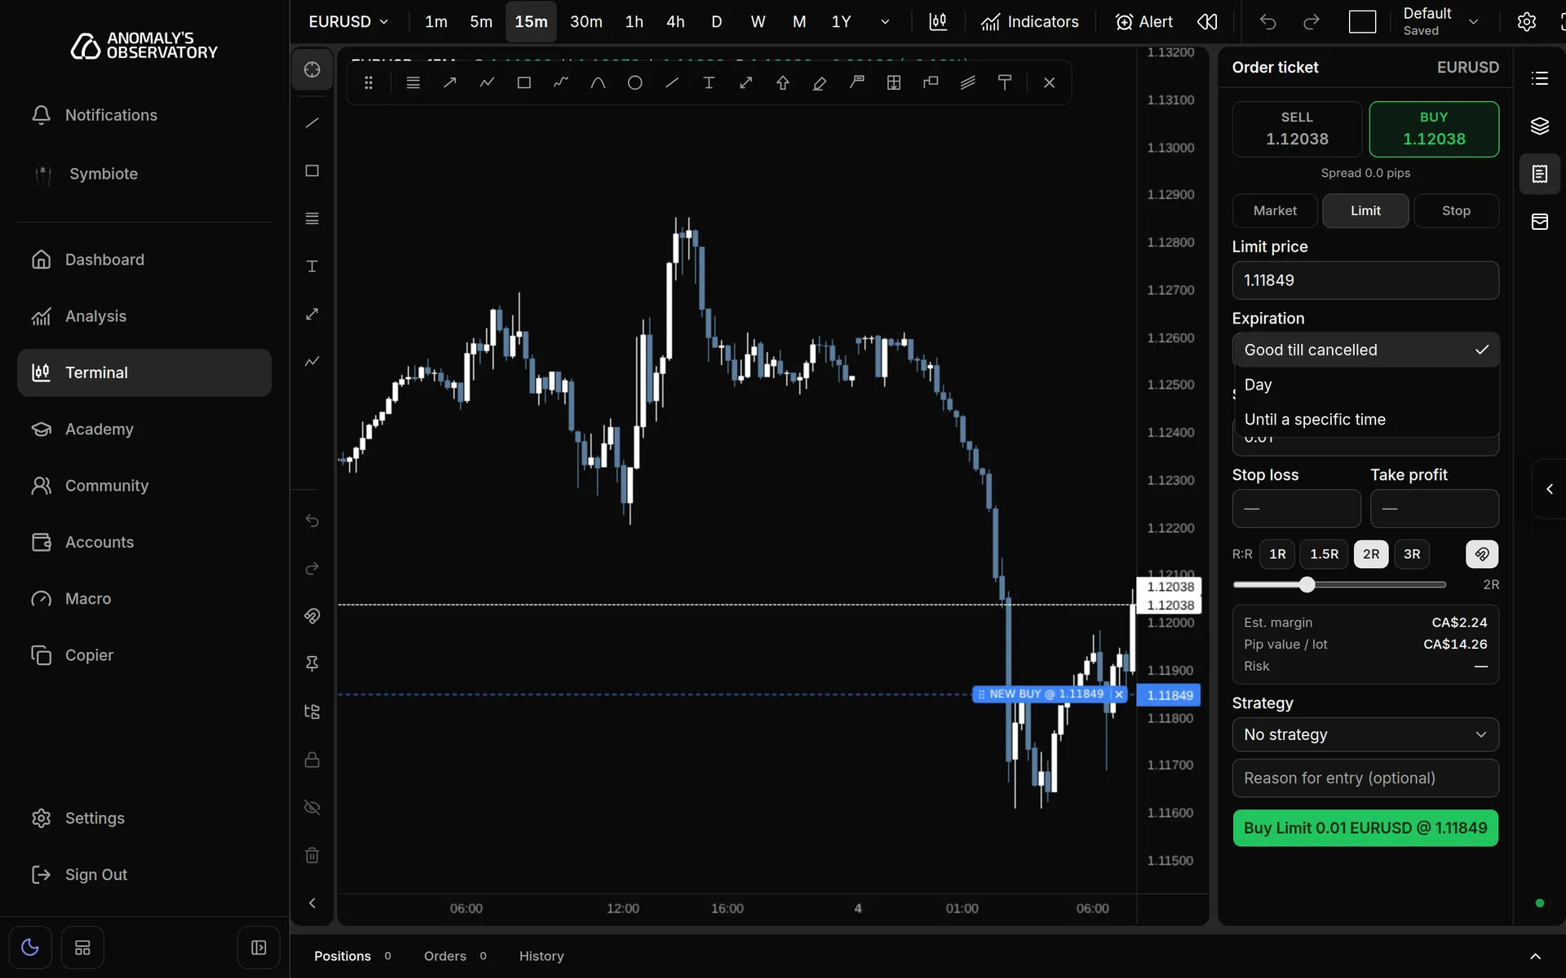Toggle lock all drawings

(312, 760)
